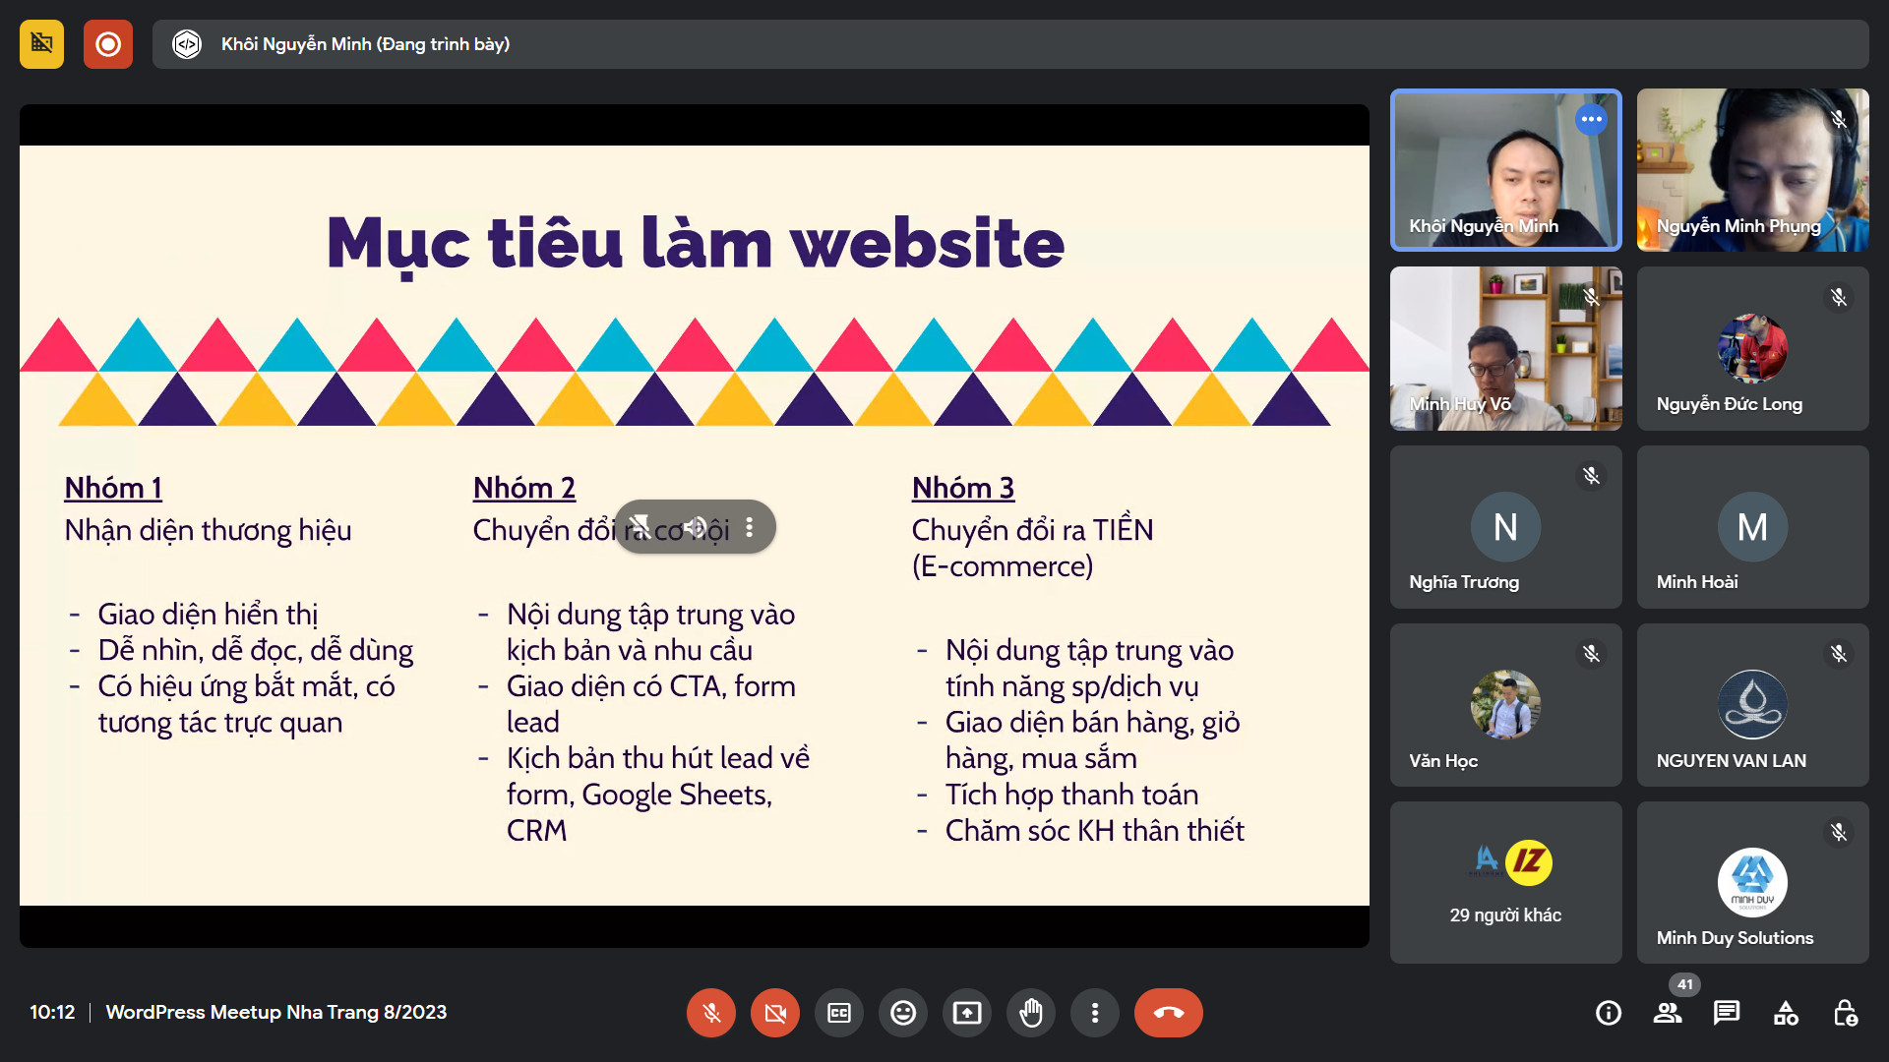Show the participants list icon
The width and height of the screenshot is (1889, 1062).
(x=1668, y=1013)
